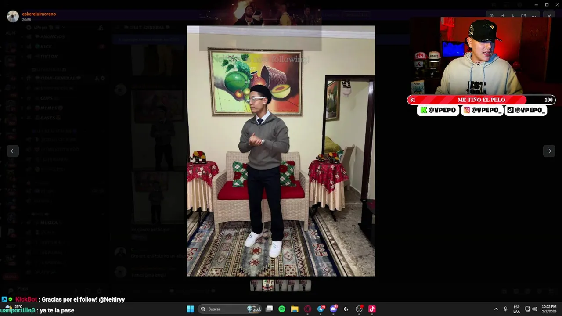562x316 pixels.
Task: Open the Opera browser taskbar icon
Action: [x=307, y=309]
